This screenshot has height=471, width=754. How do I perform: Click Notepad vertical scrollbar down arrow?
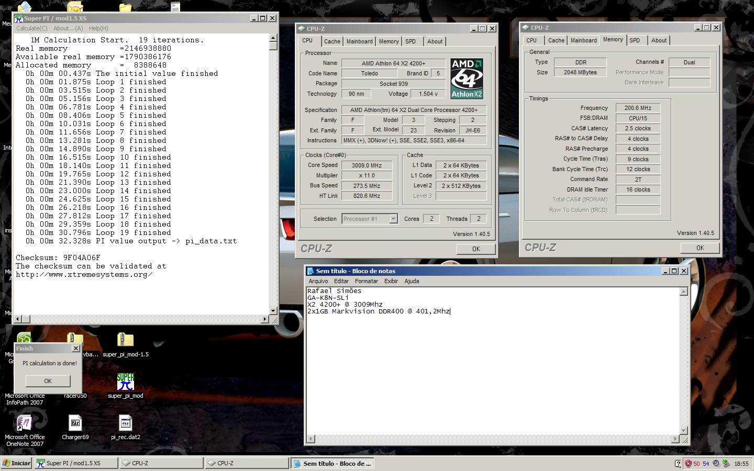(683, 431)
